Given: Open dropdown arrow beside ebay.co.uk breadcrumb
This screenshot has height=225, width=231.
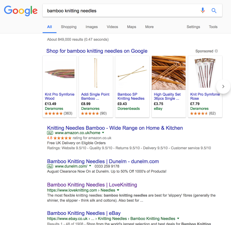Looking at the screenshot, I should [x=178, y=218].
